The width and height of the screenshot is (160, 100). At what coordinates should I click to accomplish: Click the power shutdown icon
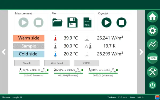point(153,85)
